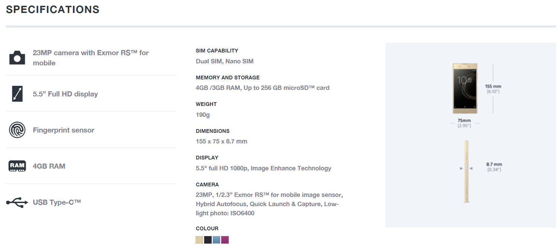Click the RAM chip icon

17,166
